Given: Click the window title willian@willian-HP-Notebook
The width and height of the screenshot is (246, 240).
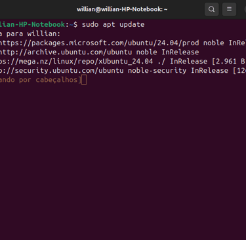Looking at the screenshot, I should 122,9.
